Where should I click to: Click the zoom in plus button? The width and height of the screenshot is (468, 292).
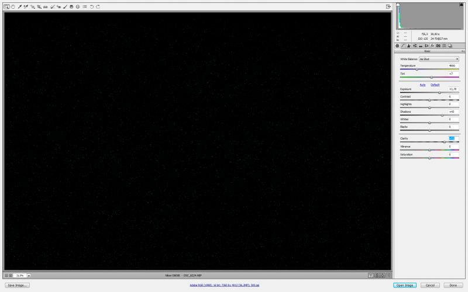(x=11, y=276)
